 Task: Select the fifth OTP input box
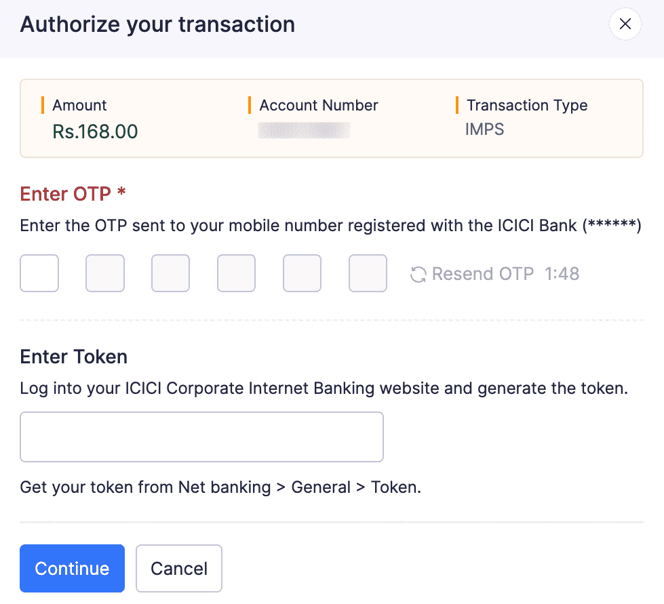pyautogui.click(x=302, y=273)
